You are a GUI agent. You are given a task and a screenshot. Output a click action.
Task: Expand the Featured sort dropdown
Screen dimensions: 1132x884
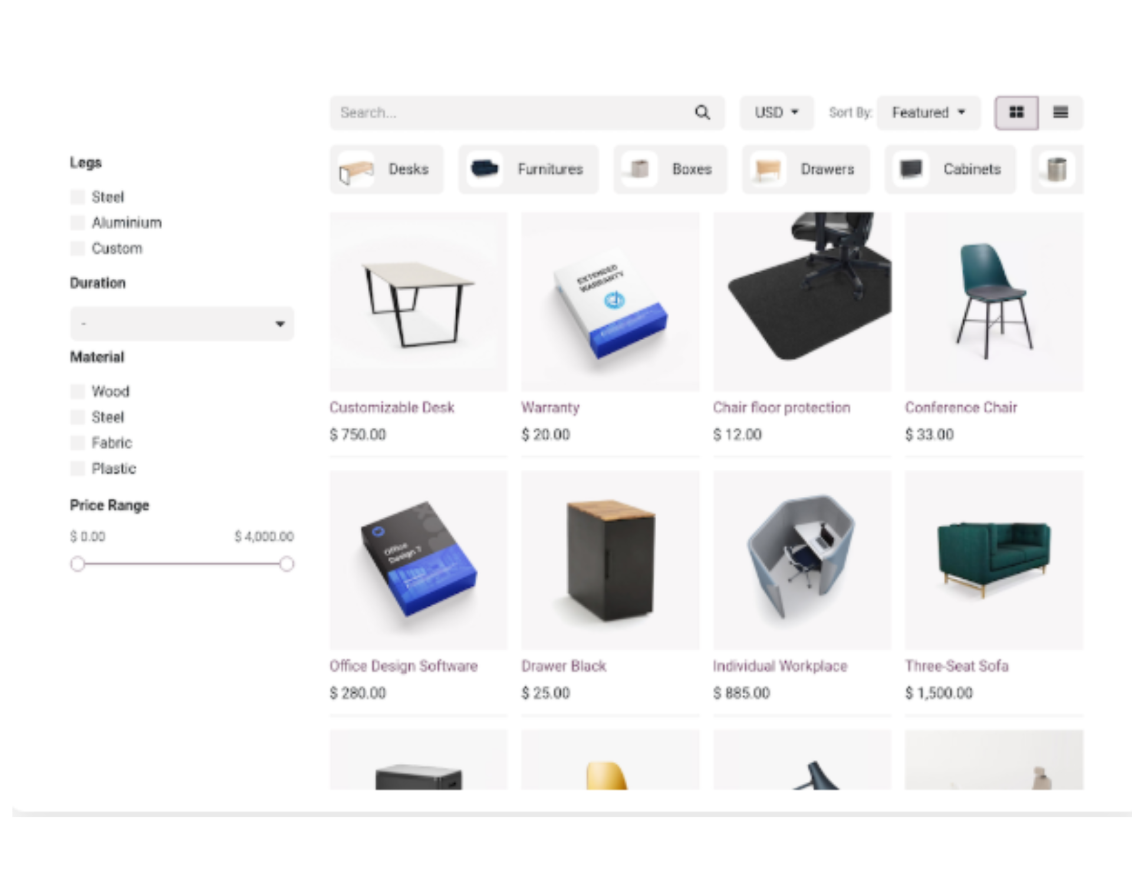tap(928, 113)
